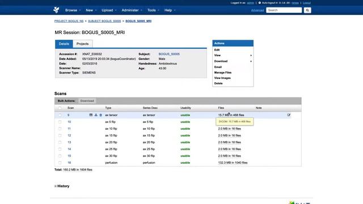The width and height of the screenshot is (363, 204).
Task: Choose Edit in the Actions menu
Action: pyautogui.click(x=217, y=50)
